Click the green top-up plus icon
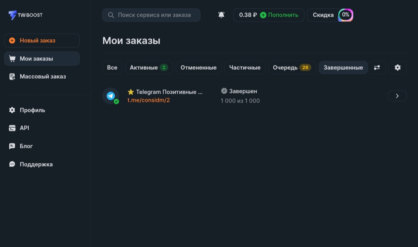418x247 pixels. coord(263,15)
